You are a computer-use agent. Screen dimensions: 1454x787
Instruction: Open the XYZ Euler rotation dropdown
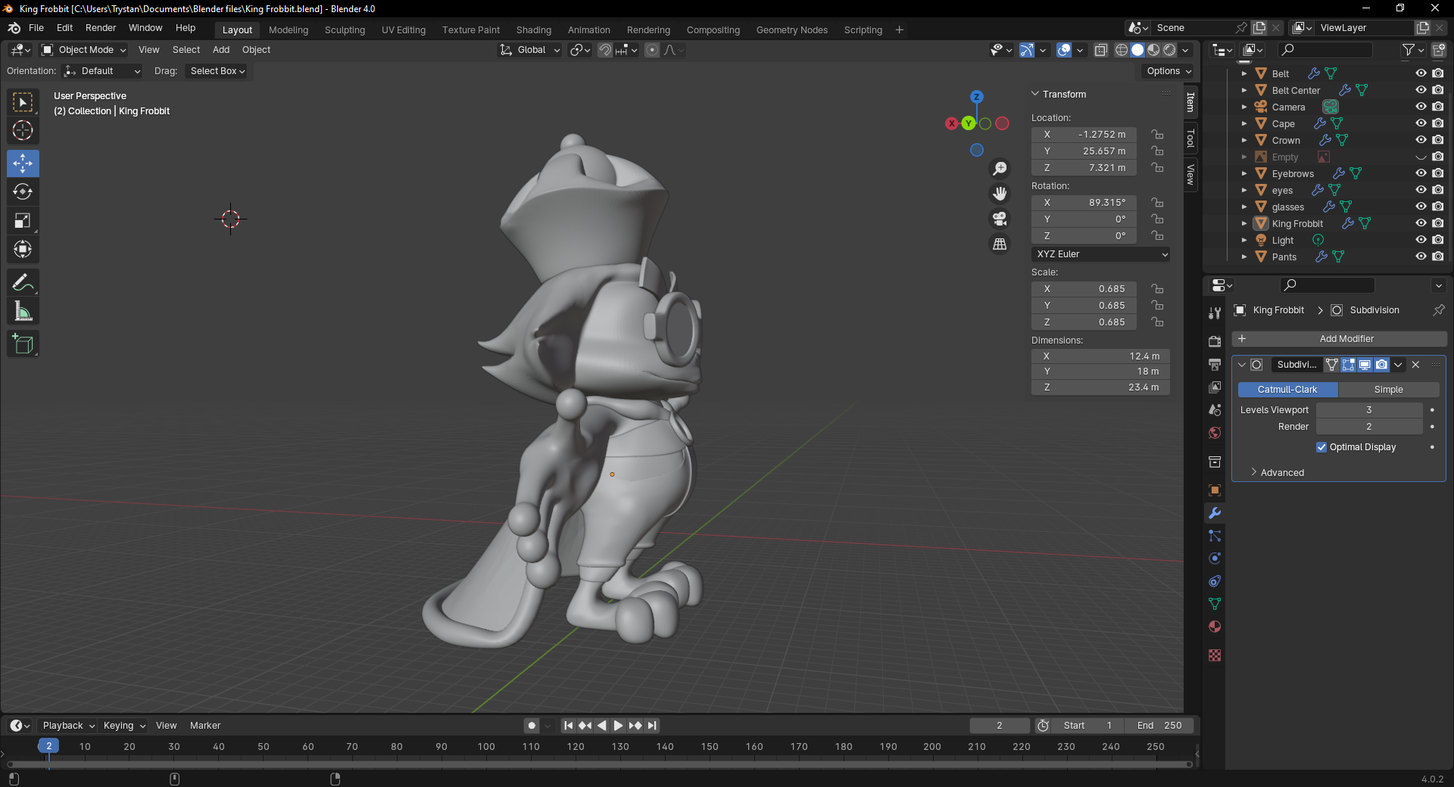(x=1100, y=254)
